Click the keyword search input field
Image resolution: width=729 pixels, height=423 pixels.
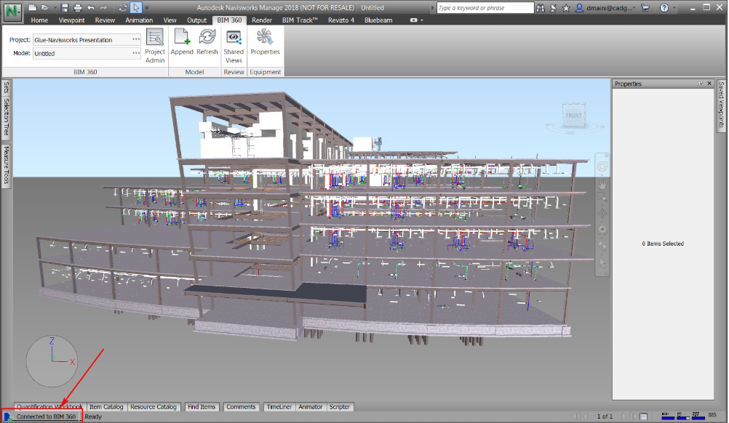485,8
